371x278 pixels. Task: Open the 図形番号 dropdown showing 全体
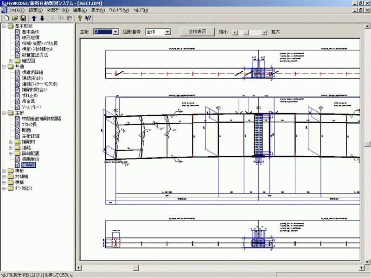coord(168,32)
